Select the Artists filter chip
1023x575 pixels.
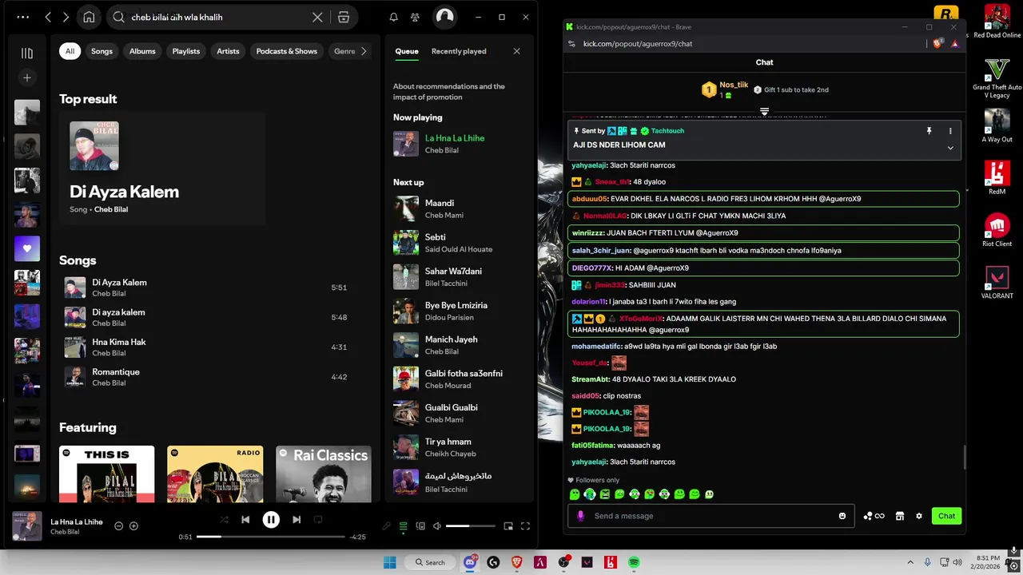tap(228, 51)
